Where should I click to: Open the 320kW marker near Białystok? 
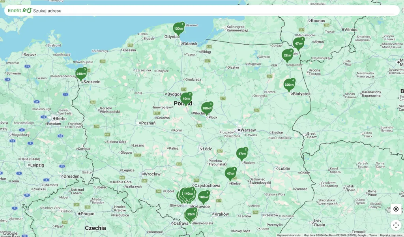pyautogui.click(x=289, y=85)
